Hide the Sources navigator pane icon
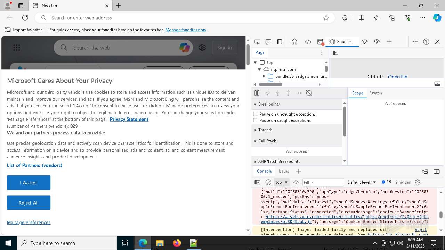The height and width of the screenshot is (250, 445). tap(335, 53)
